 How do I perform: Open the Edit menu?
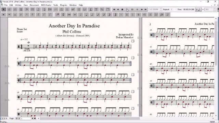click(x=11, y=5)
